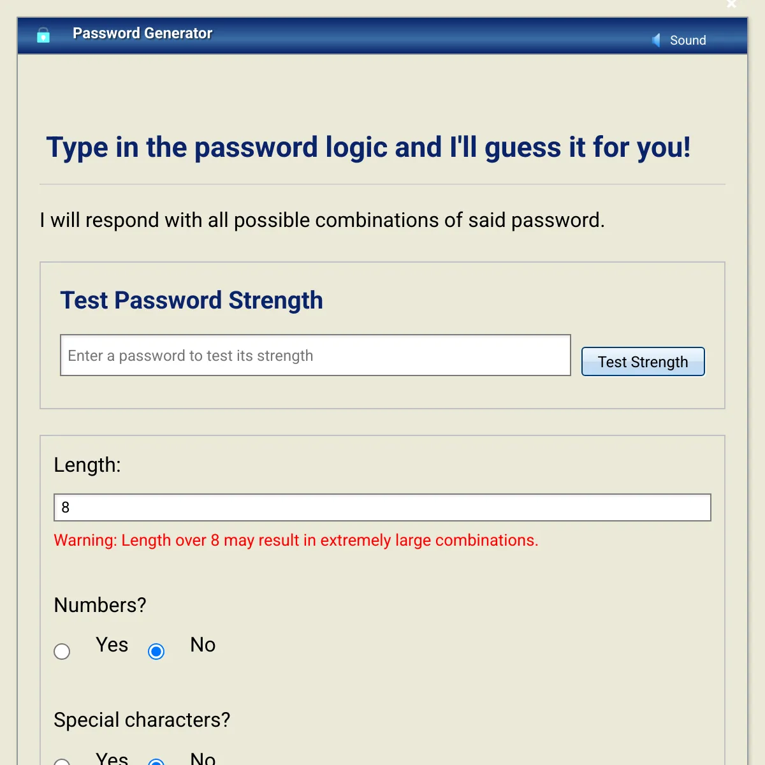Viewport: 765px width, 765px height.
Task: Click the Length input showing 8
Action: click(x=382, y=507)
